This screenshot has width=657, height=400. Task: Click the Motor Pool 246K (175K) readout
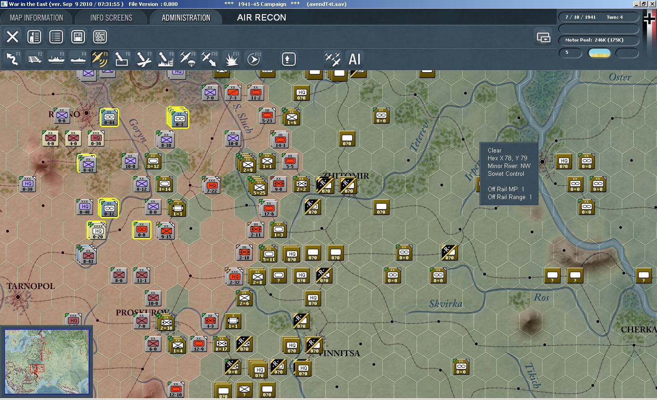tap(598, 40)
